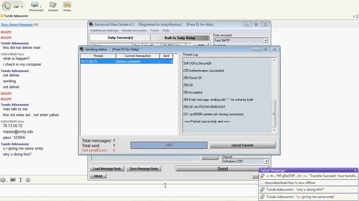Image resolution: width=359 pixels, height=201 pixels.
Task: Expand the Charset Windows-1251 dropdown
Action: click(x=266, y=161)
